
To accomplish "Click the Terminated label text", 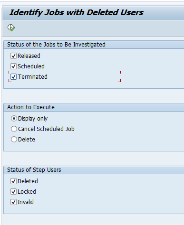I will point(33,77).
